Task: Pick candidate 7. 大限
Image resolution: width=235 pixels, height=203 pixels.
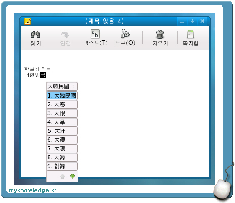Action: [x=62, y=148]
